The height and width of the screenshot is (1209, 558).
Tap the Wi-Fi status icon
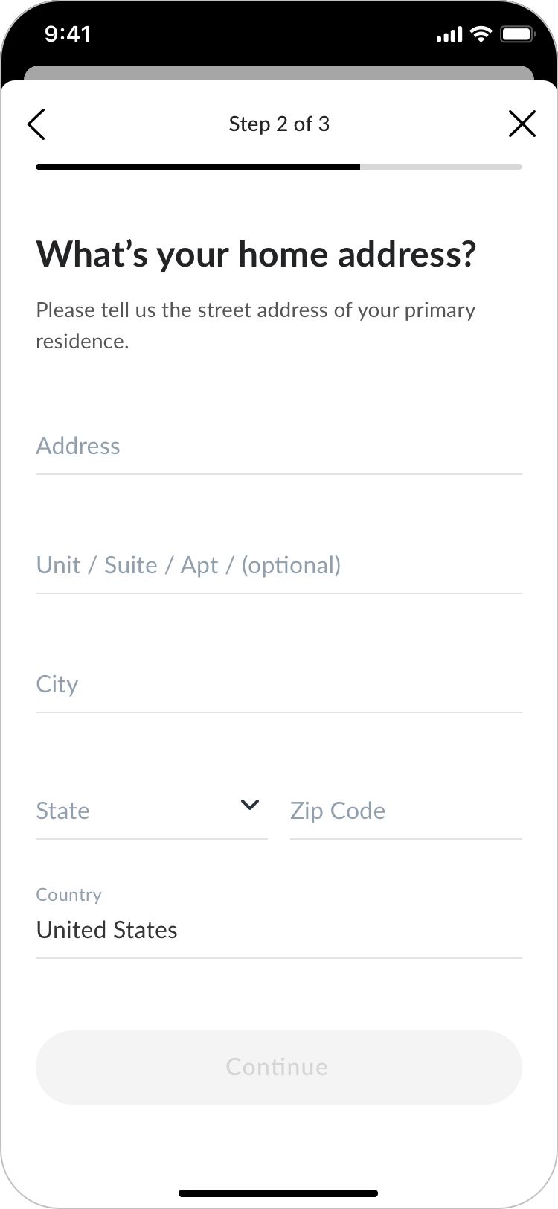coord(481,34)
